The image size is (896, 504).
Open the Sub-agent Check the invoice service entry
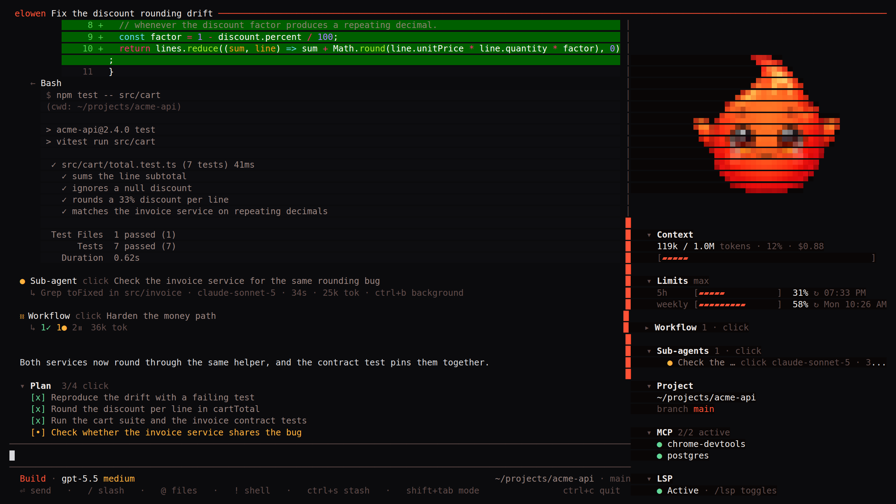199,281
